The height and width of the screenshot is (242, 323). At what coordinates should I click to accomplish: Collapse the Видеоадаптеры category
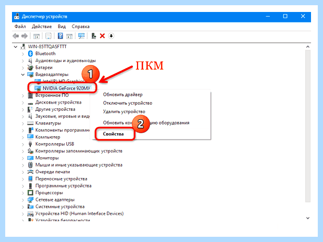coord(23,74)
